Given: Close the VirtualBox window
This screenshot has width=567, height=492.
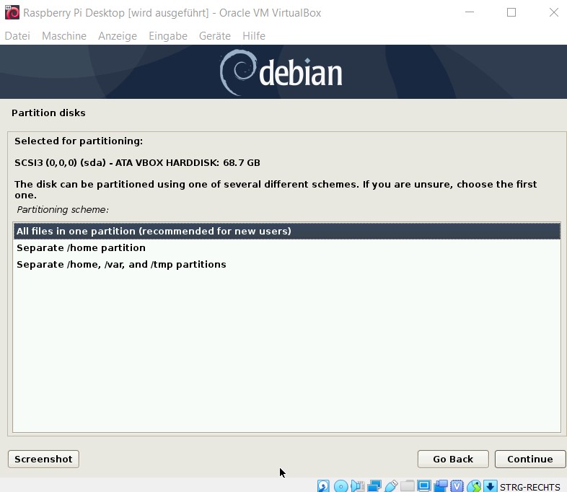Looking at the screenshot, I should pos(553,12).
